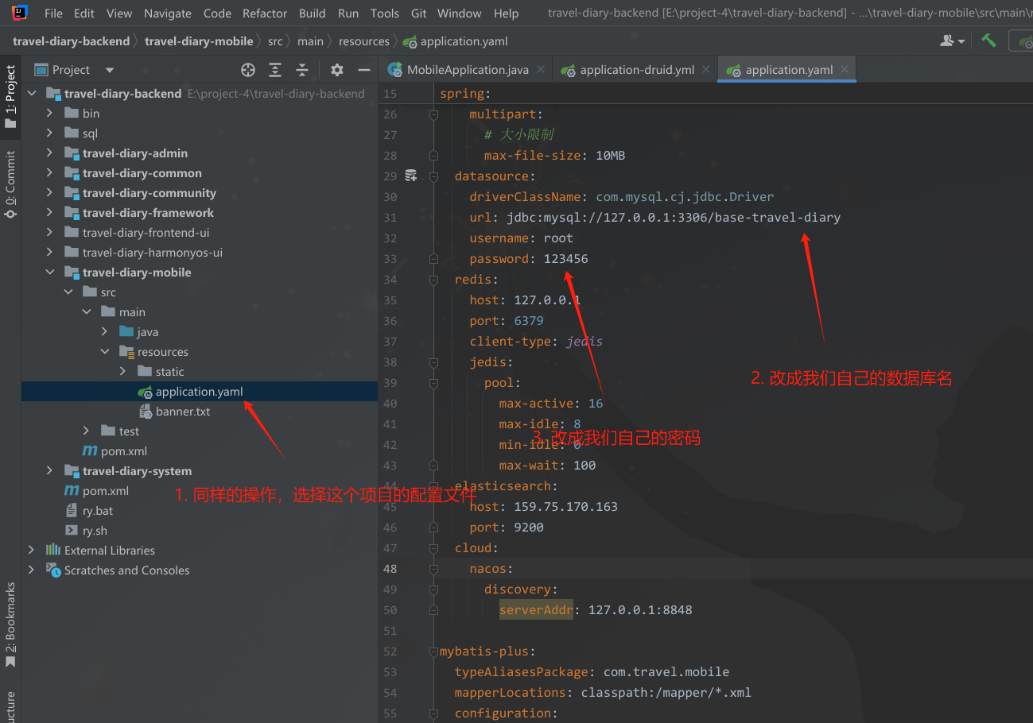Click the Expand All icon in Project panel
The width and height of the screenshot is (1033, 723).
tap(275, 70)
